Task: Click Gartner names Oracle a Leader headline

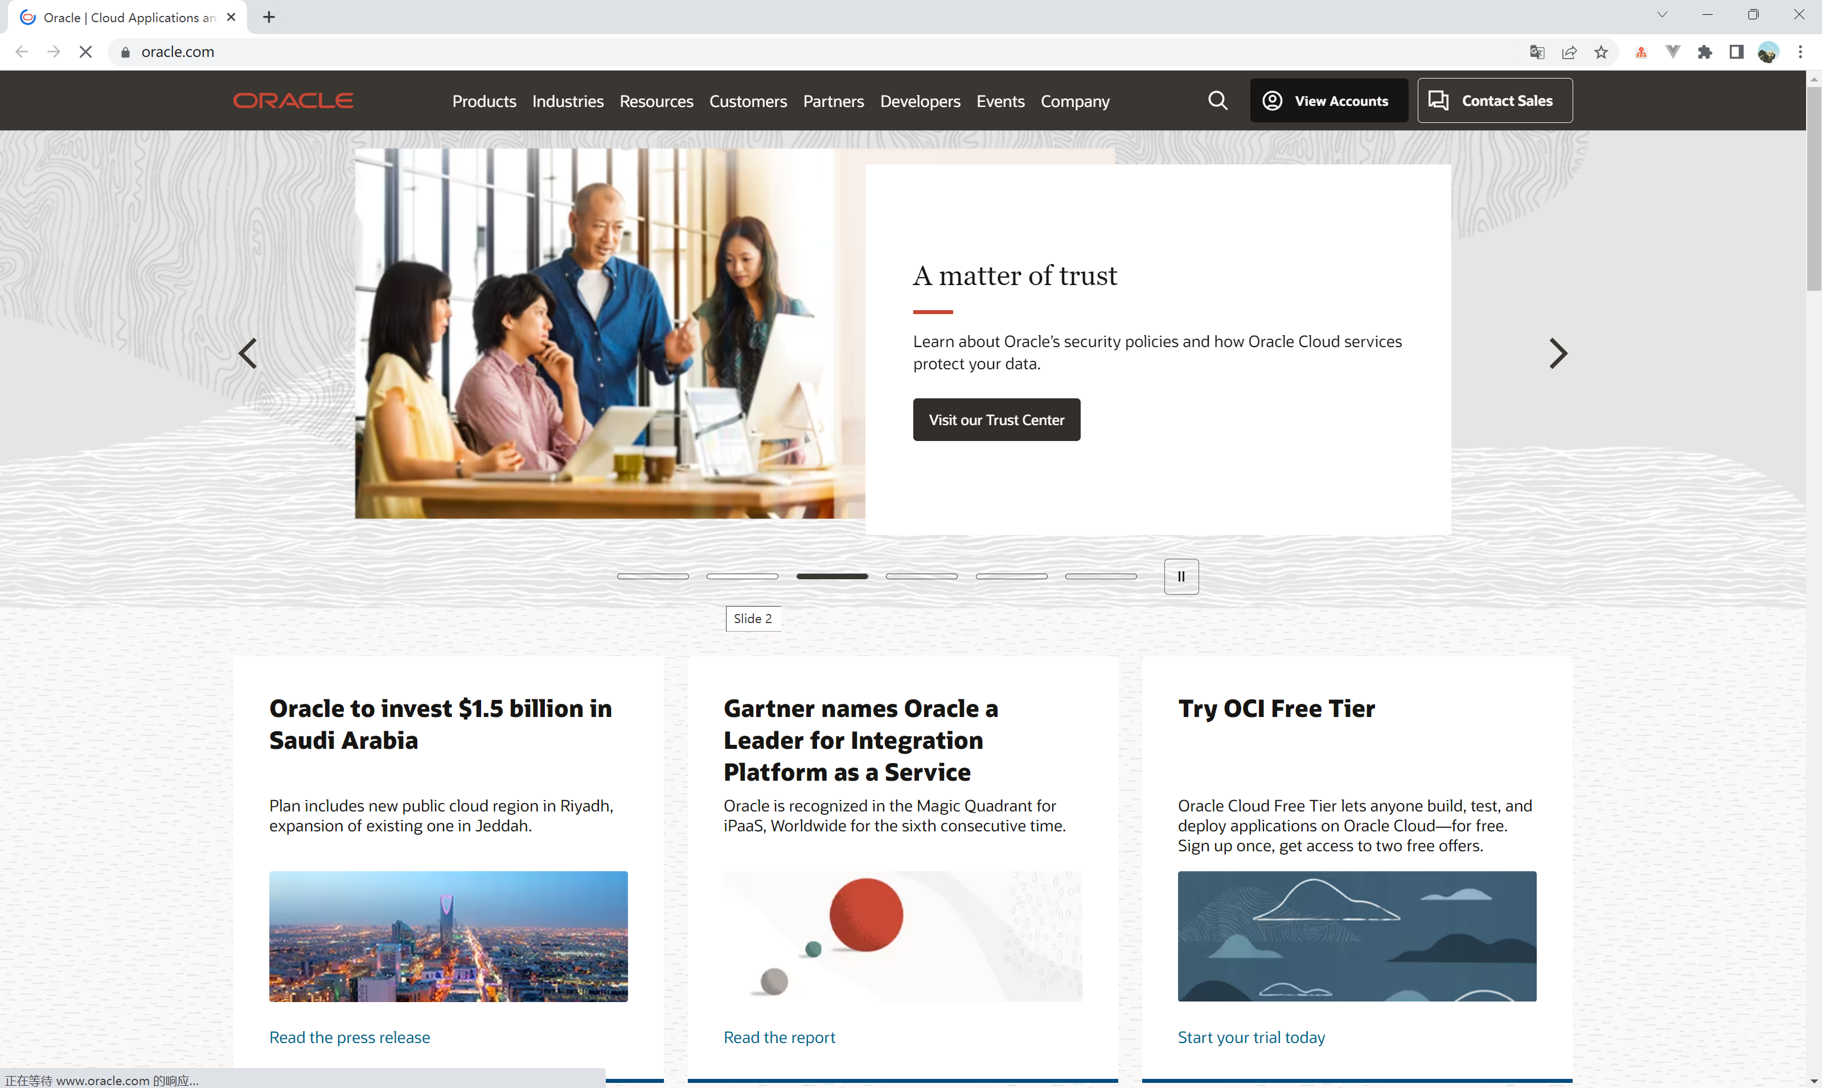Action: [860, 740]
